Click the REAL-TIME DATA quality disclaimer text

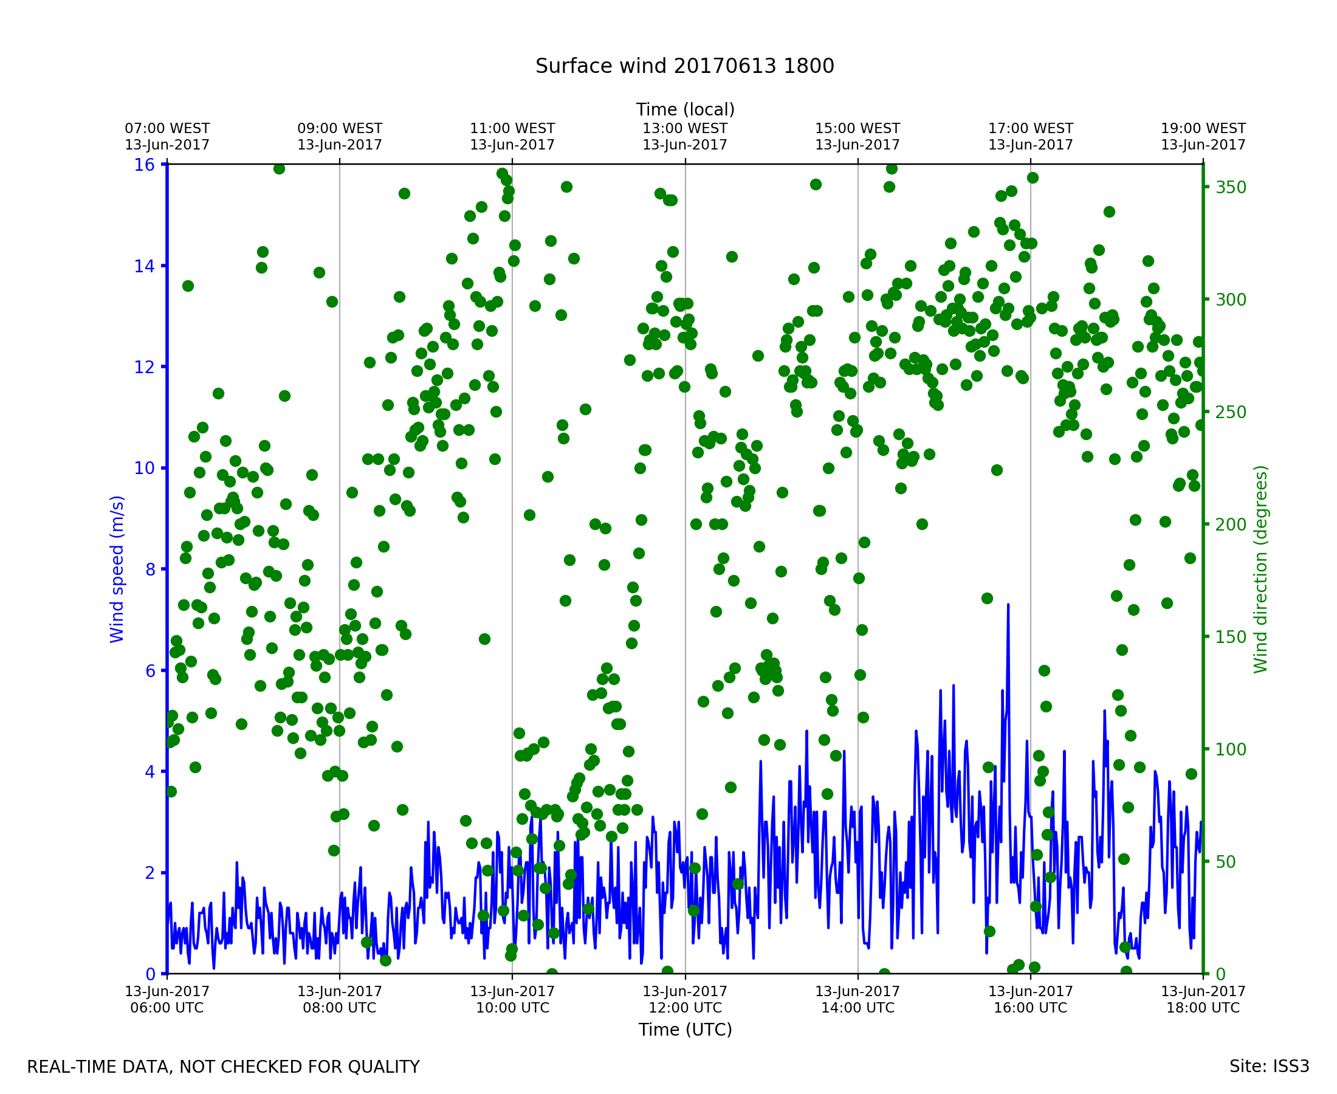tap(223, 1067)
